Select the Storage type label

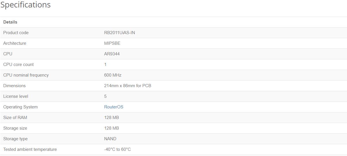pos(15,139)
